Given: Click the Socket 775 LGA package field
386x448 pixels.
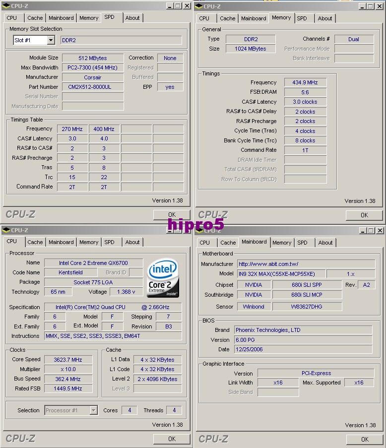Looking at the screenshot, I should (x=93, y=282).
